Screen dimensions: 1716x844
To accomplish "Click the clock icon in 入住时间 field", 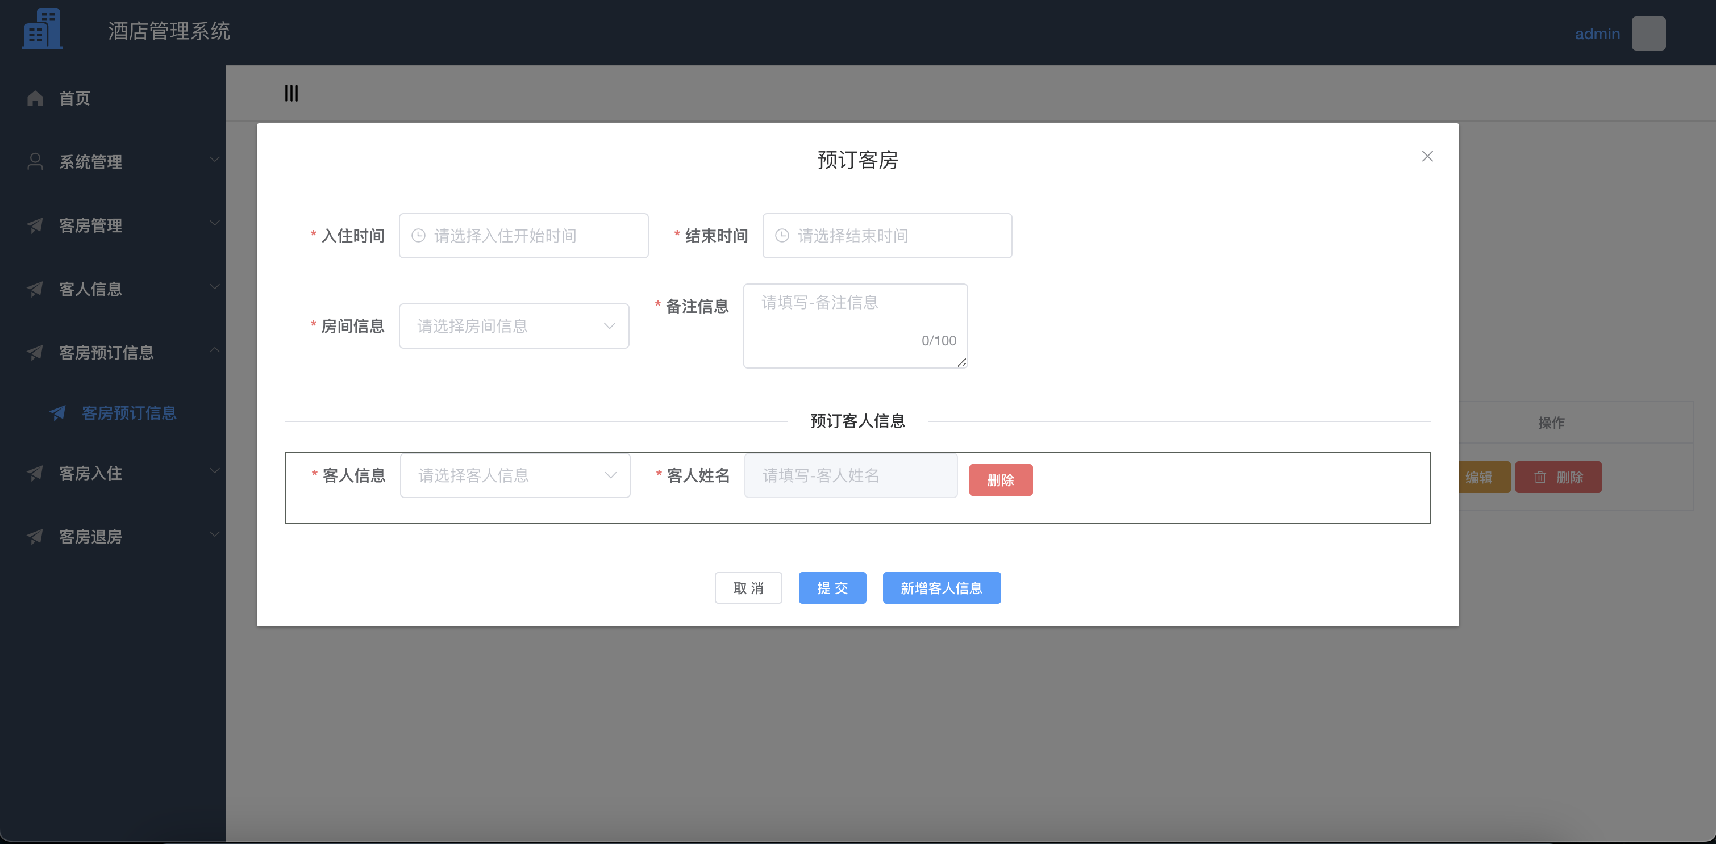I will [418, 235].
